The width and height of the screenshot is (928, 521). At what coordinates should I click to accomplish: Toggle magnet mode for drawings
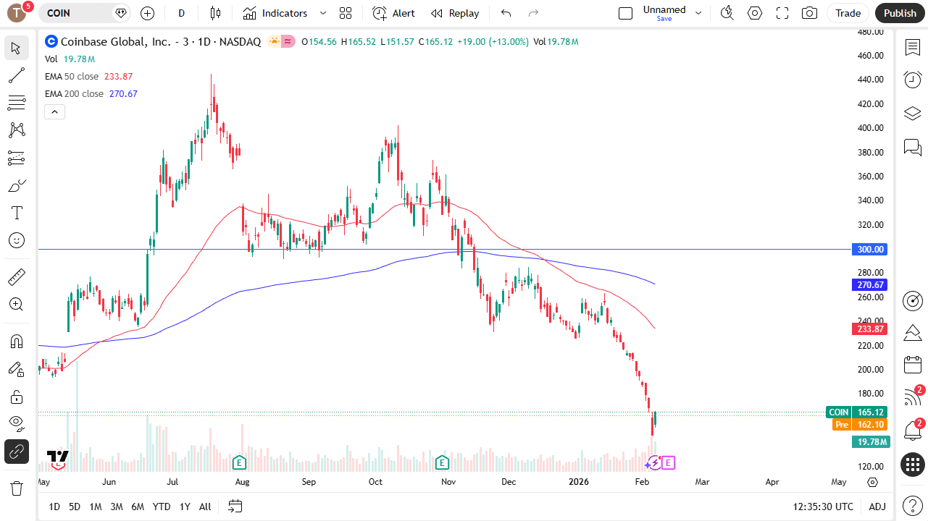click(x=16, y=342)
